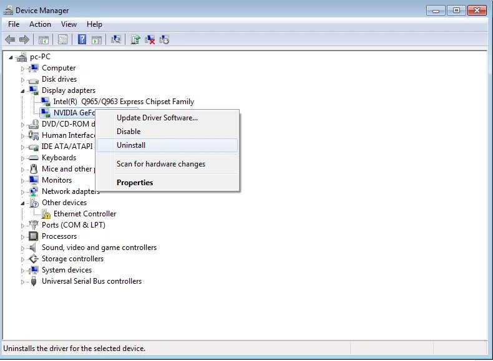Click the Display adapters category icon
The height and width of the screenshot is (361, 493).
click(34, 90)
